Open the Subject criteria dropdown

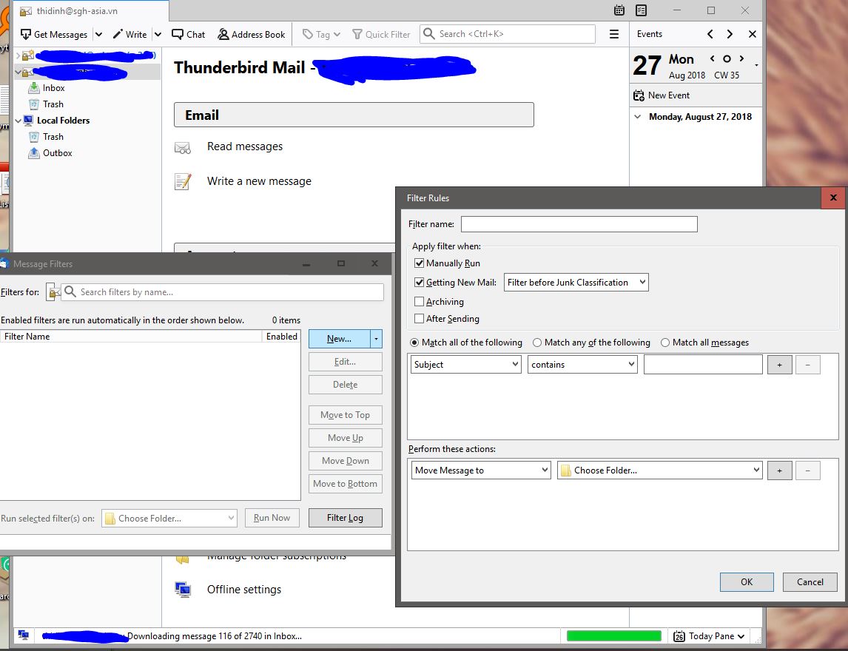(x=466, y=365)
